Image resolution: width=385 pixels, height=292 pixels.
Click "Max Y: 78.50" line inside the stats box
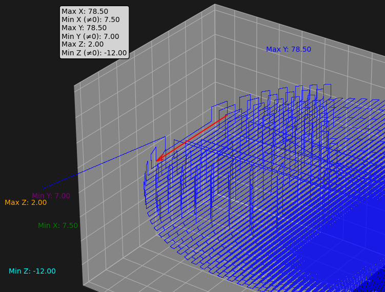tap(84, 28)
